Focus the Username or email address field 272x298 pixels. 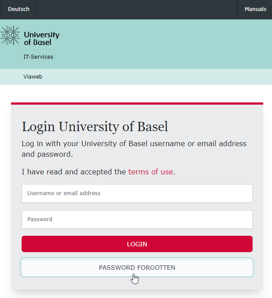coord(137,193)
